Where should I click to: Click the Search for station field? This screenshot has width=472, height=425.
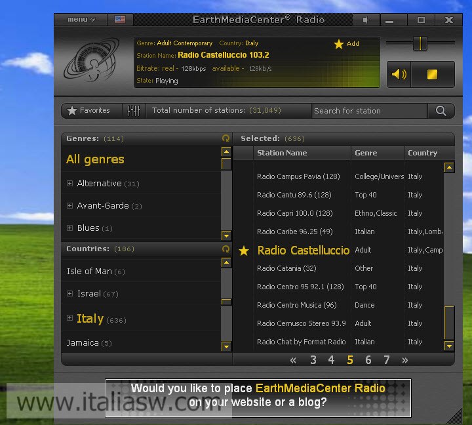click(x=369, y=111)
